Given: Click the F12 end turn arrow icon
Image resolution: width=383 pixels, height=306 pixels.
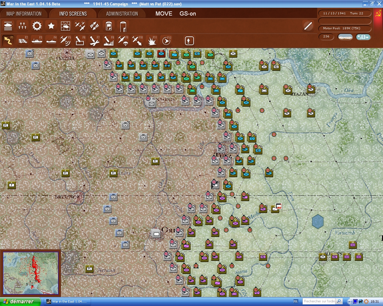Looking at the screenshot, I should (166, 40).
